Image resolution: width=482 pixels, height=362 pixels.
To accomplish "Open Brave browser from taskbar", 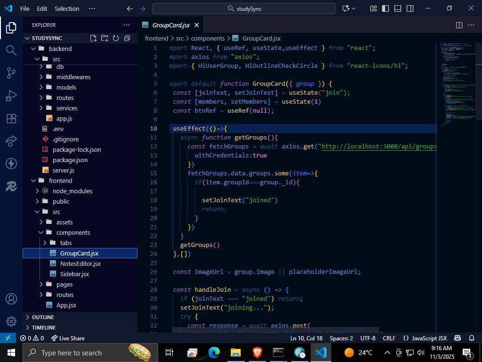I will (x=257, y=353).
